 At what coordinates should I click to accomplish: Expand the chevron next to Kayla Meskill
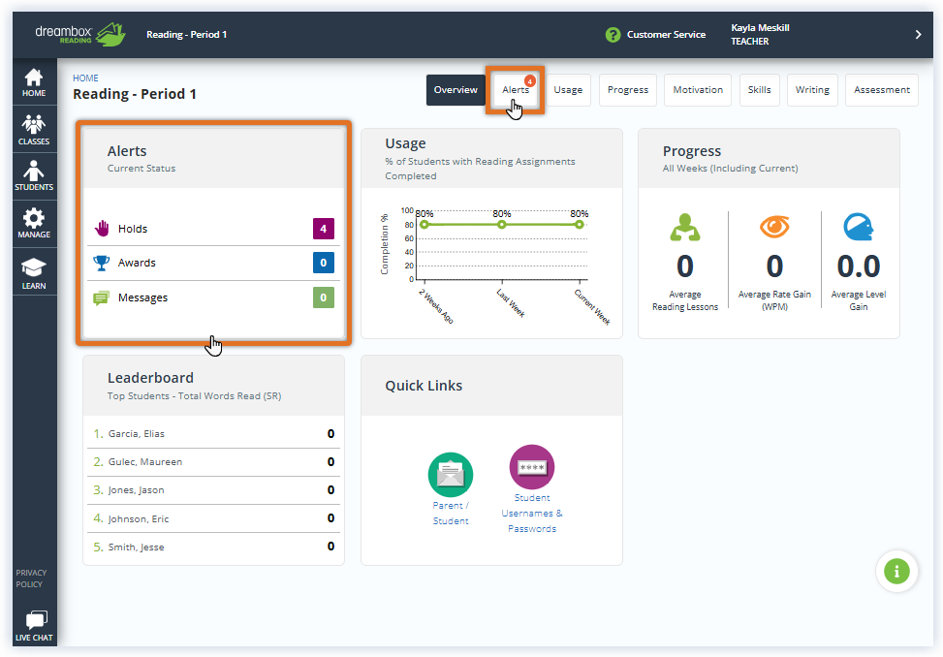tap(919, 34)
